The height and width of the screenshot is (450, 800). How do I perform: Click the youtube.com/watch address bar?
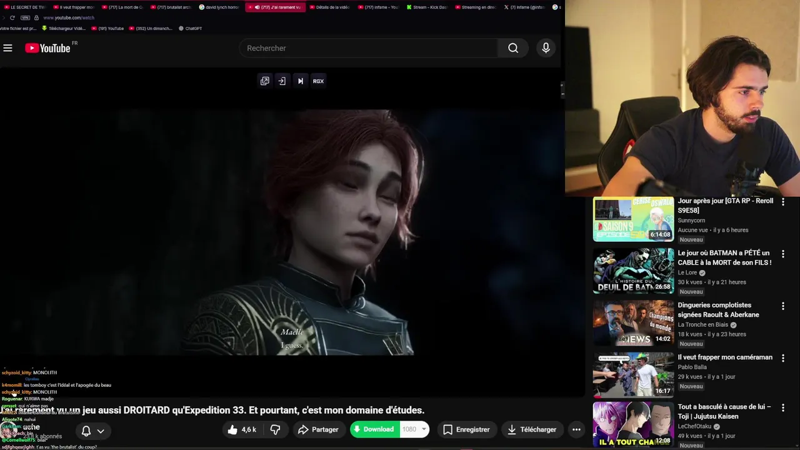(x=68, y=17)
